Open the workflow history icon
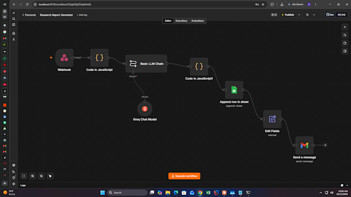Viewport: 351px width, 197px height. [307, 15]
